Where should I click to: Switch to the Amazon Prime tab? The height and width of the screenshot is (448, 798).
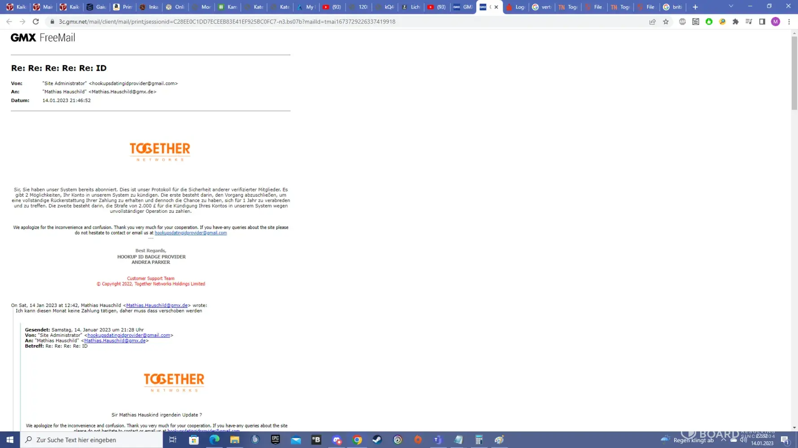click(122, 7)
